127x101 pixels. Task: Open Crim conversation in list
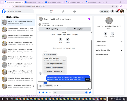coord(18,86)
